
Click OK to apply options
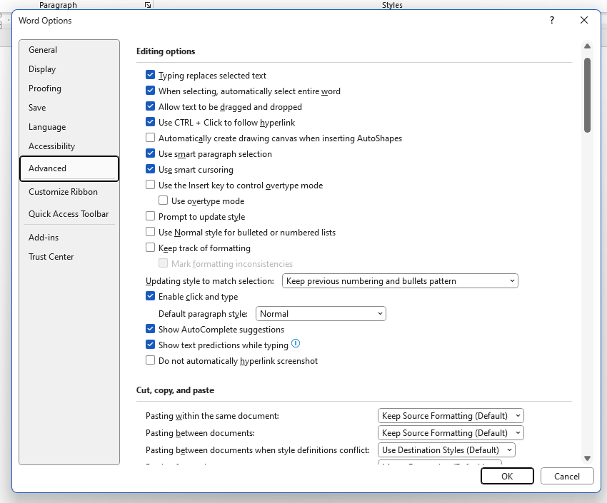pos(507,476)
